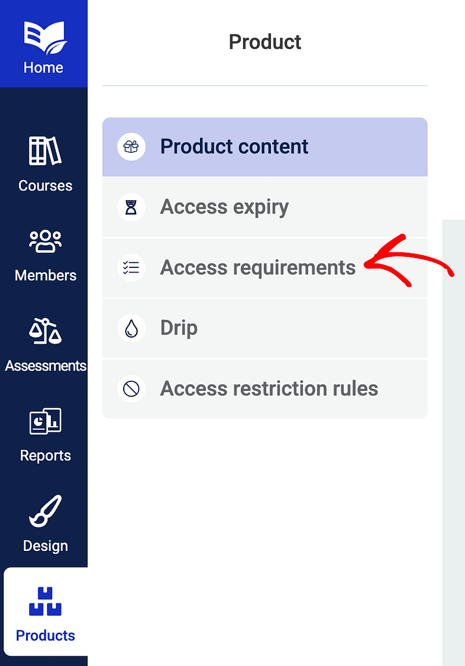Screen dimensions: 465x666
Task: Open Reports using the chart icon
Action: pyautogui.click(x=45, y=421)
